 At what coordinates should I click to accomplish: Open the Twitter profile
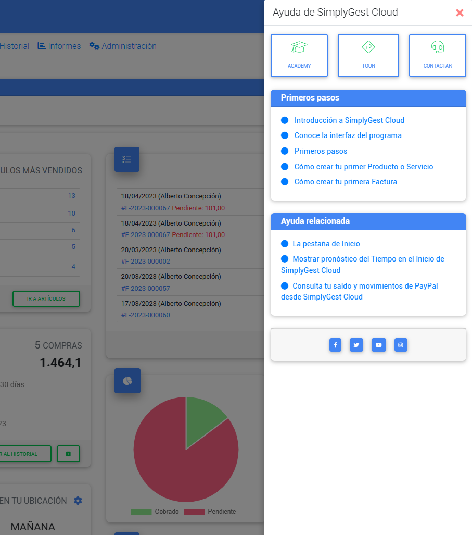coord(356,345)
